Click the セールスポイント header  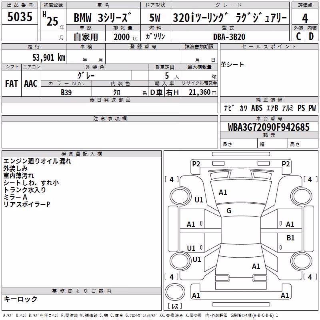click(x=269, y=47)
